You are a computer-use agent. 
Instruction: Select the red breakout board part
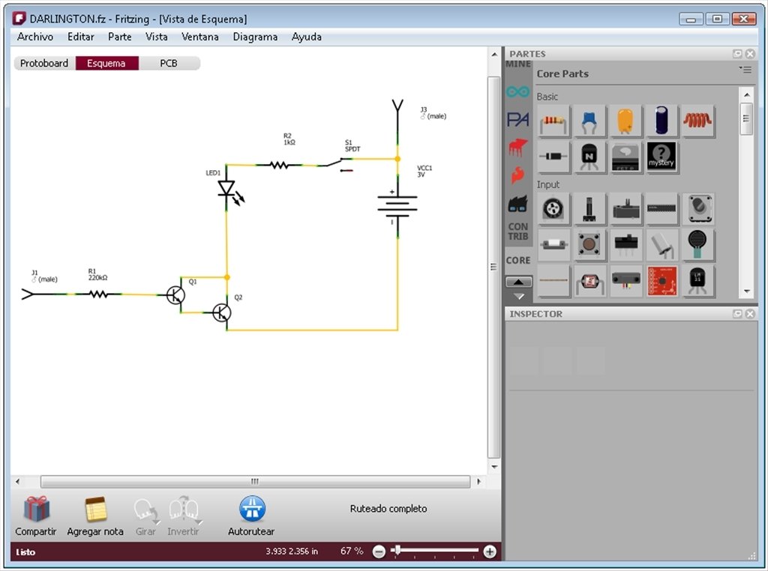(x=661, y=281)
